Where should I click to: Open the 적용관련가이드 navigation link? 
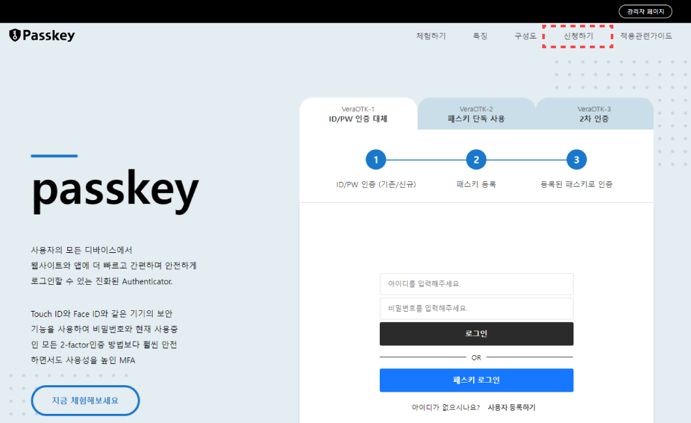[x=646, y=36]
